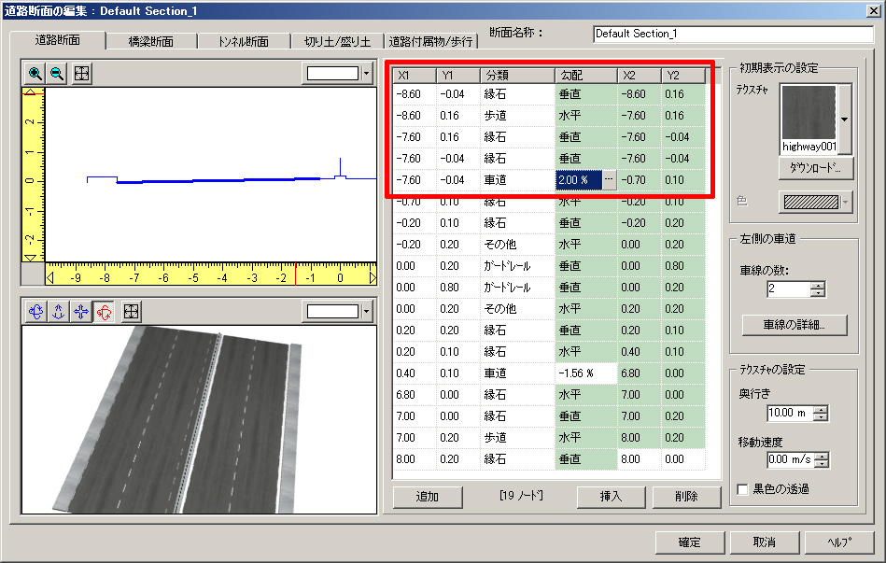Viewport: 886px width, 563px height.
Task: Click fit-to-window icon in 3D preview toolbar
Action: pos(132,312)
